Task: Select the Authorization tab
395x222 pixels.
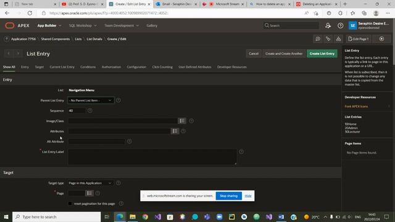Action: (x=111, y=67)
